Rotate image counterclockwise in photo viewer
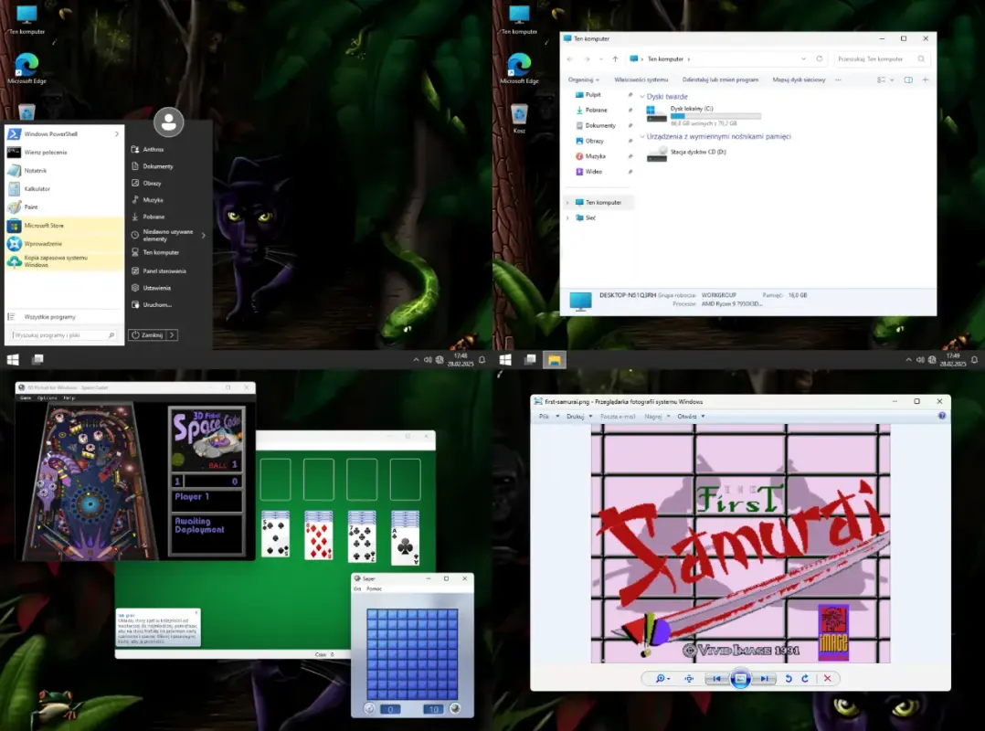The image size is (985, 731). pos(789,679)
